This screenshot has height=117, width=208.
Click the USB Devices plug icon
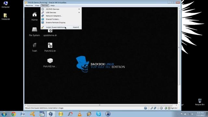[43, 12]
